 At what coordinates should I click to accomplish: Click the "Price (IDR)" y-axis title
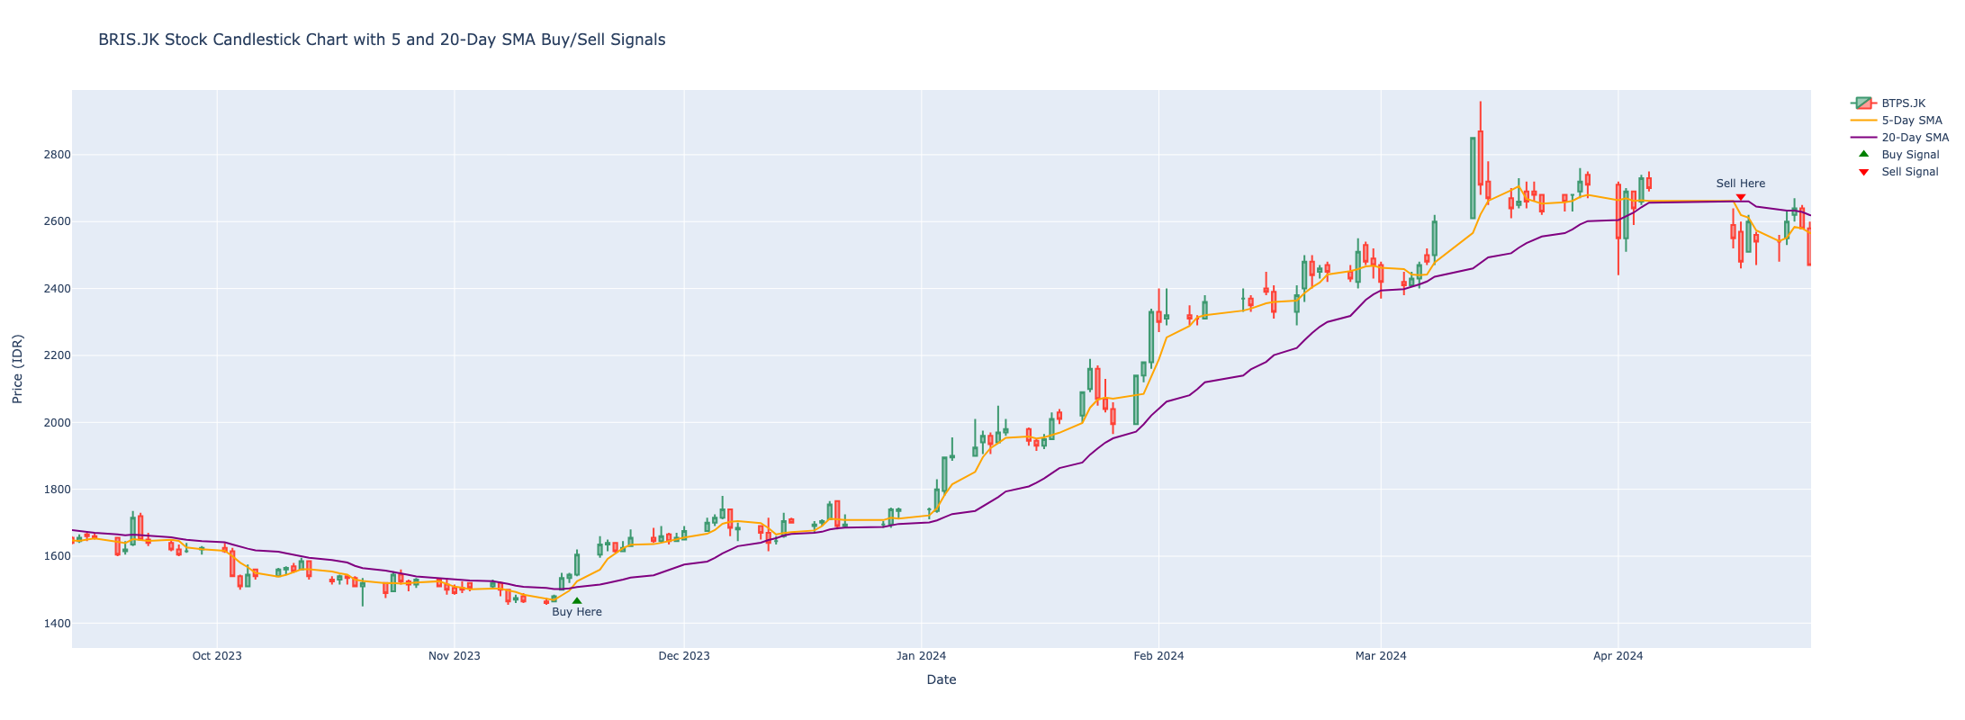(x=18, y=368)
